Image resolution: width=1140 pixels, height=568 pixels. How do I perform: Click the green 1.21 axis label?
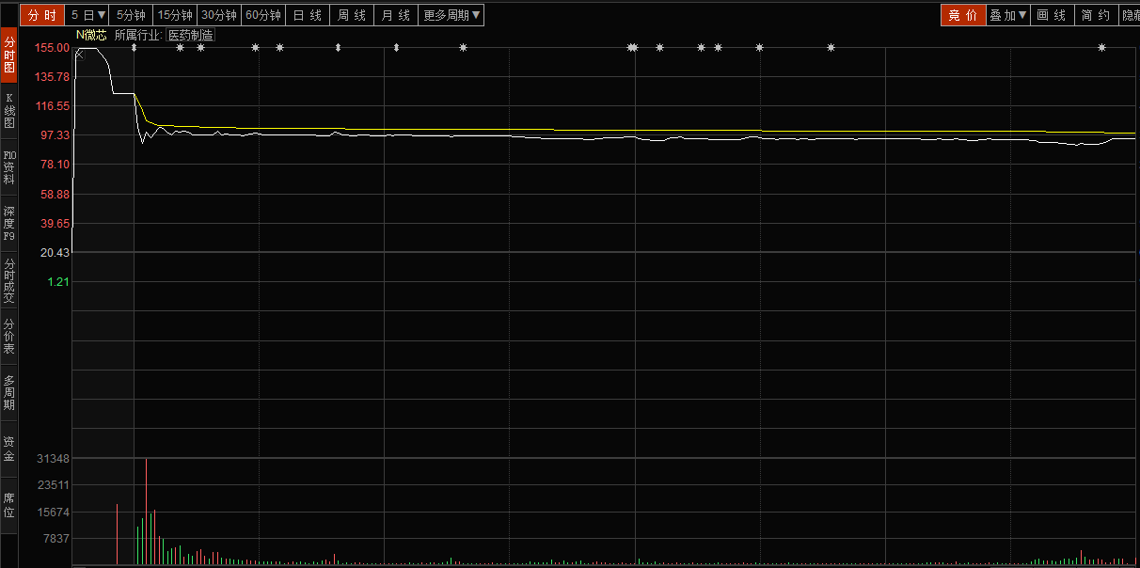[x=58, y=282]
